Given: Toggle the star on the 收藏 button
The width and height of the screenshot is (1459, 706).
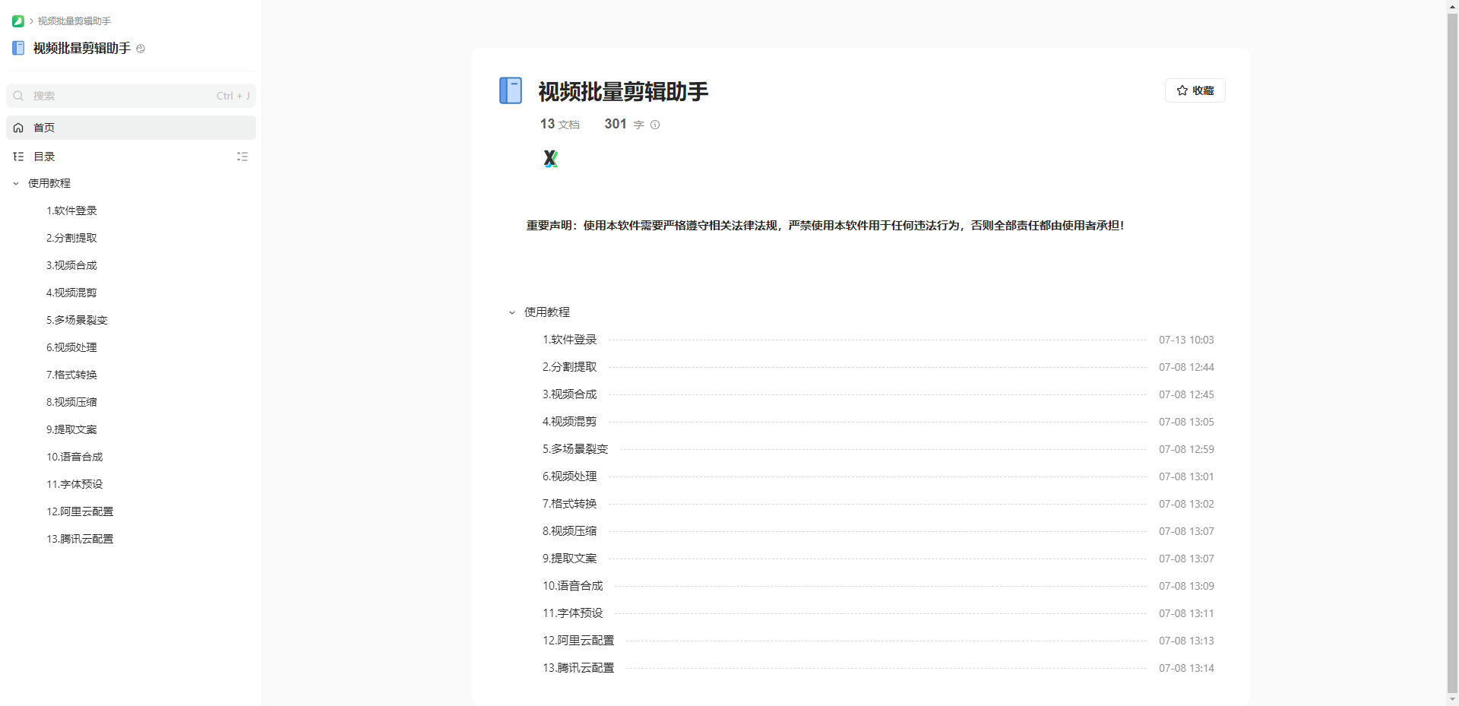Looking at the screenshot, I should pos(1182,90).
